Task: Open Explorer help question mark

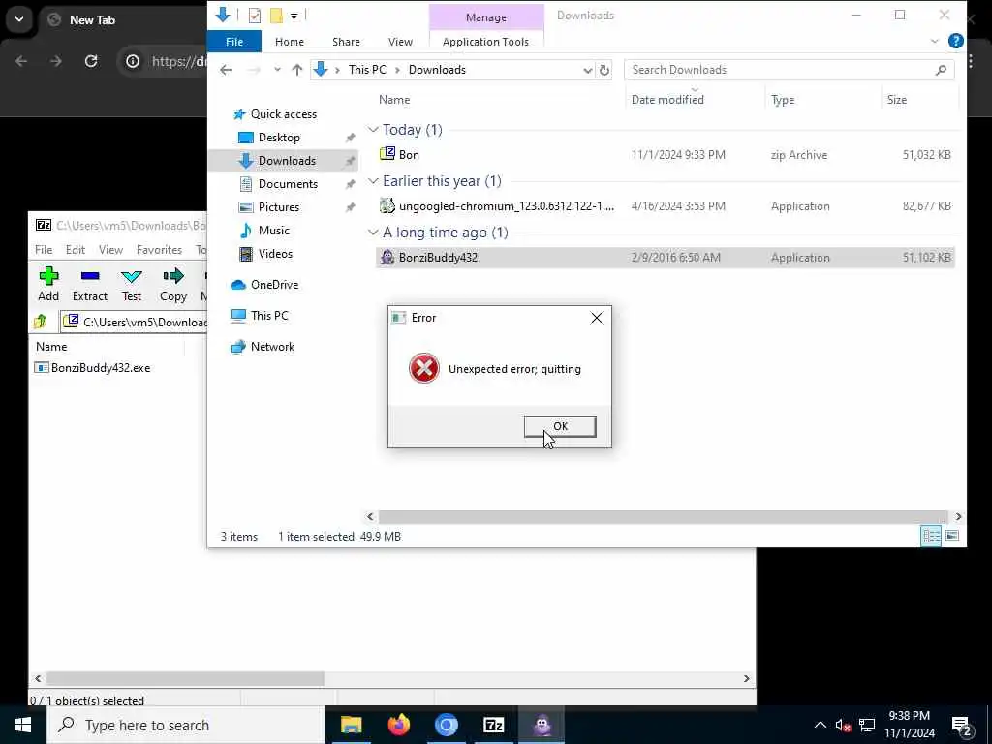Action: pyautogui.click(x=955, y=41)
